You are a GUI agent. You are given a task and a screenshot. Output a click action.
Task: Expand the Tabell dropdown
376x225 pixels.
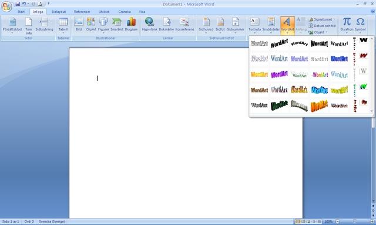click(x=63, y=26)
